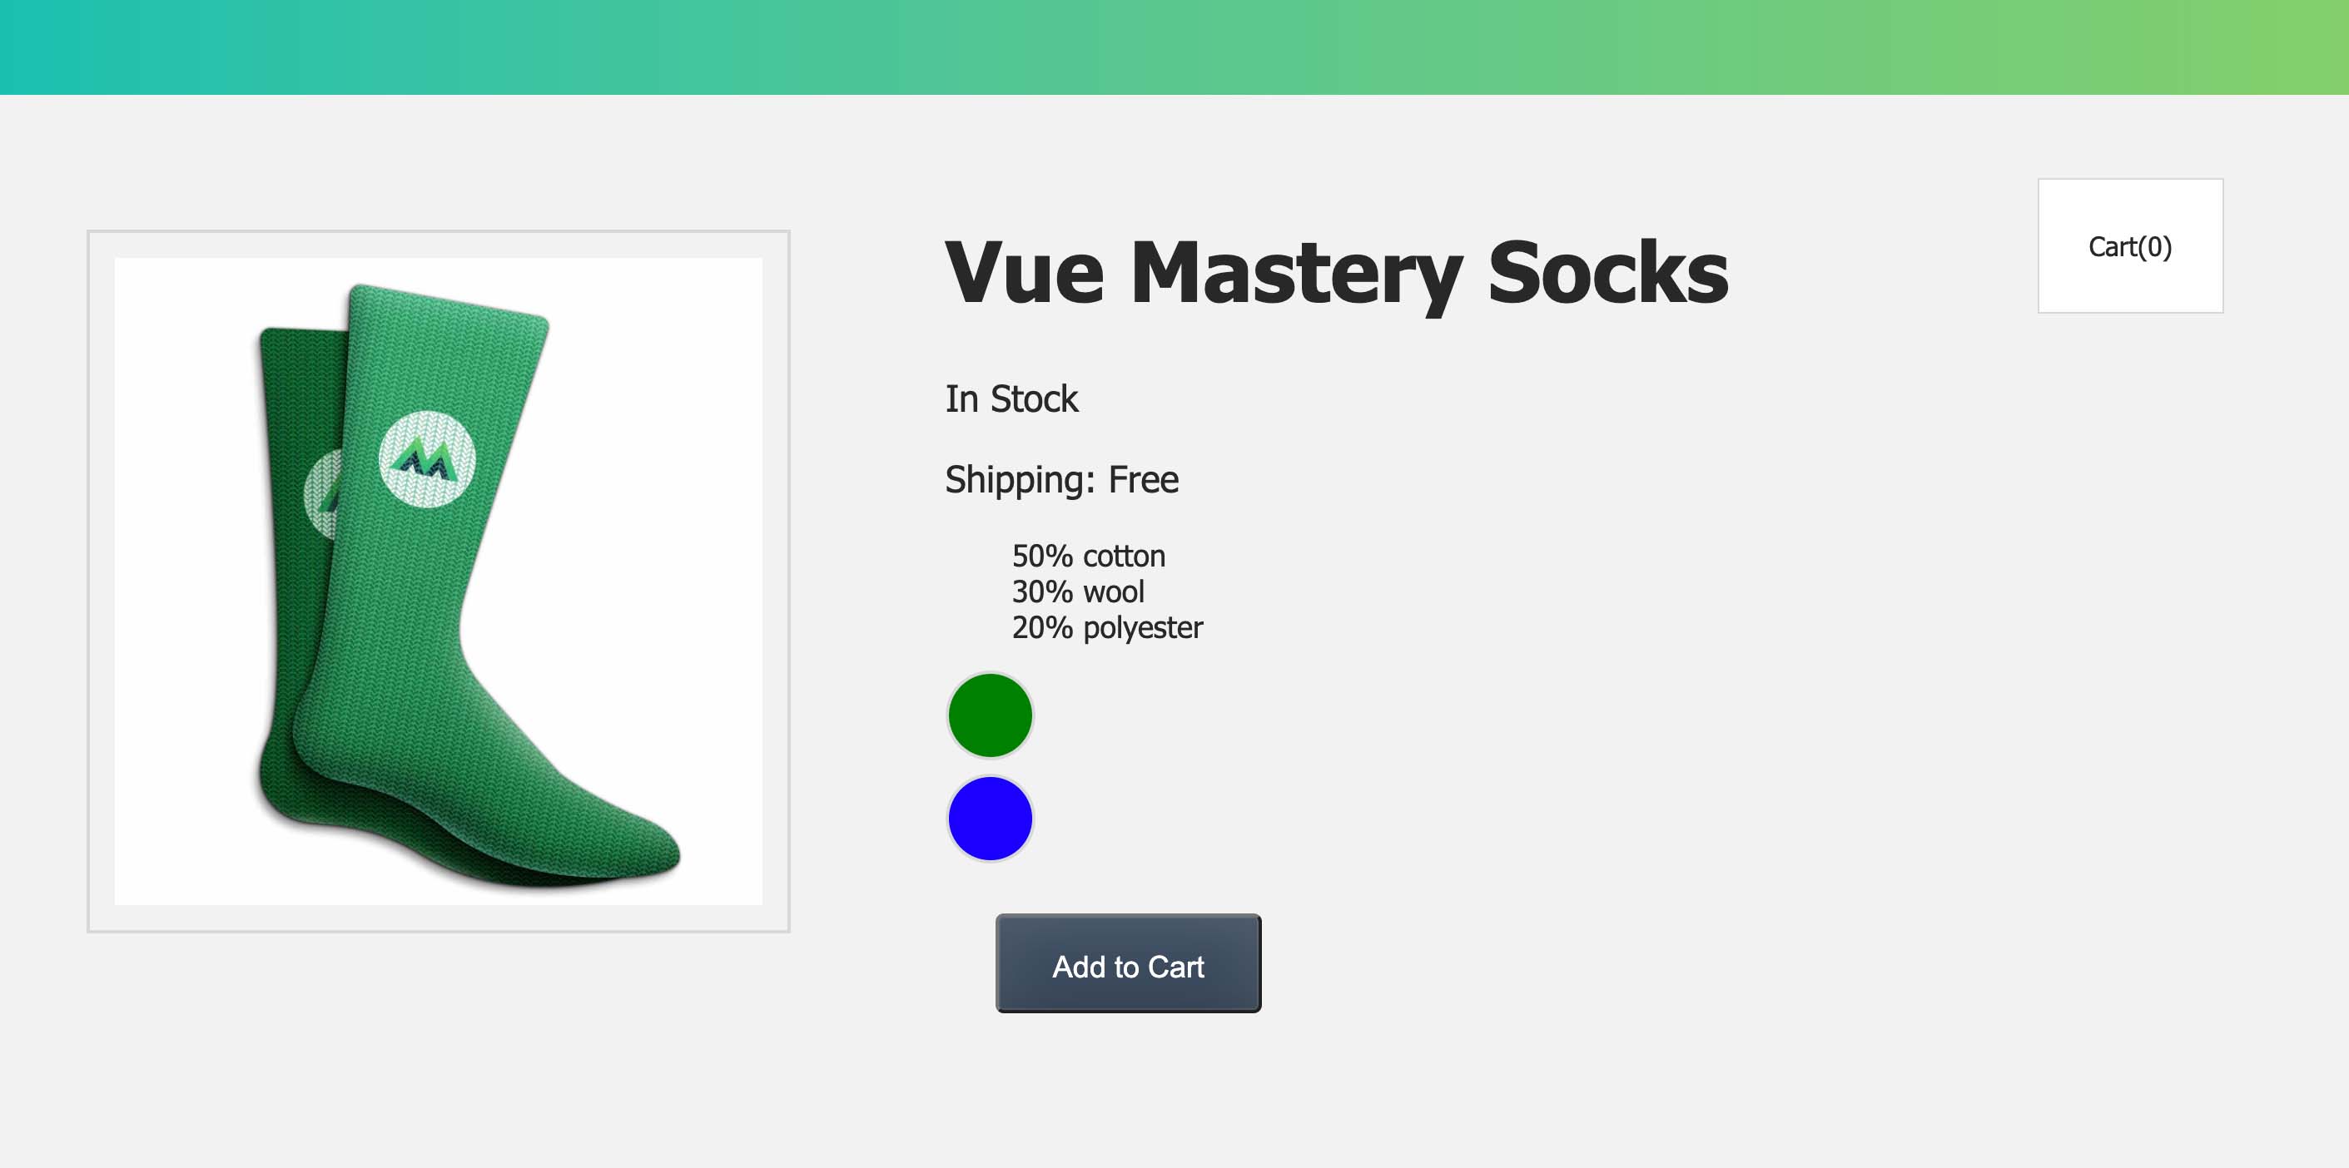Switch color to green by clicking top swatch

tap(991, 715)
